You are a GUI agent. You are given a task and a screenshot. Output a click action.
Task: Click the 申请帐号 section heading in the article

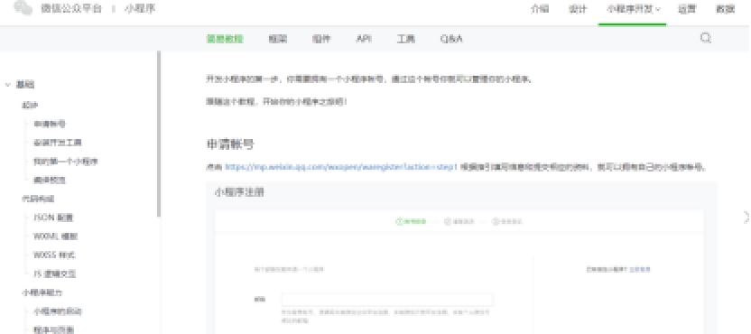pos(230,144)
